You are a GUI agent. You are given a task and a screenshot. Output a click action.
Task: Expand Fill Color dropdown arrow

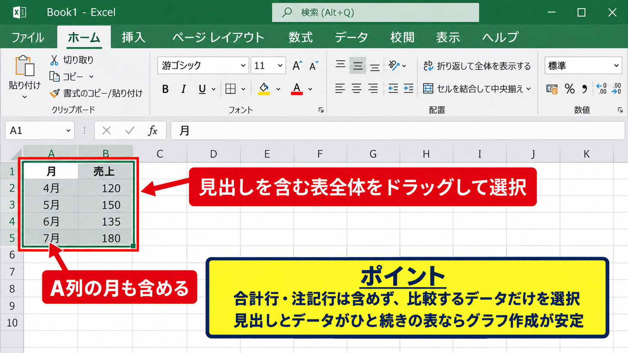tap(278, 89)
